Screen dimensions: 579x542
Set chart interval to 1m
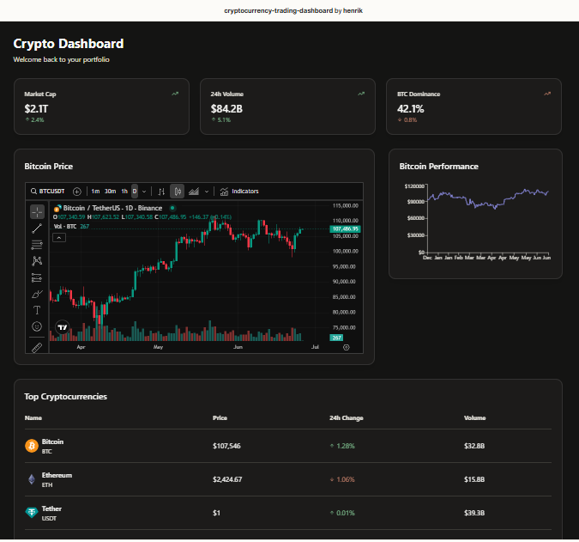(95, 192)
